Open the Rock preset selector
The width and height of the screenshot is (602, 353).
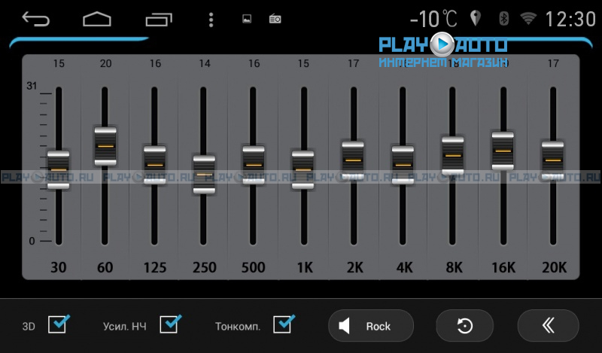click(371, 326)
